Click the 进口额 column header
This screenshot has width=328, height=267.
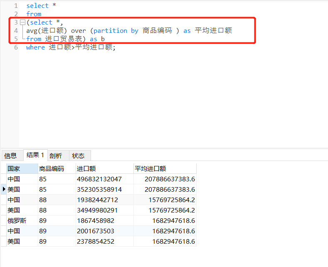[105, 169]
